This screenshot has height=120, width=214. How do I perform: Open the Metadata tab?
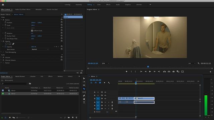(x=38, y=10)
